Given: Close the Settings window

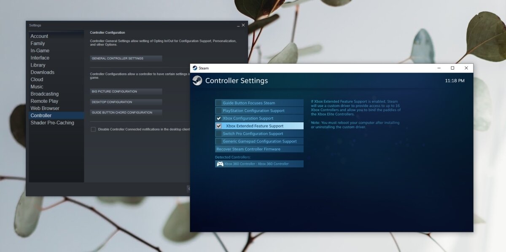Looking at the screenshot, I should click(243, 25).
